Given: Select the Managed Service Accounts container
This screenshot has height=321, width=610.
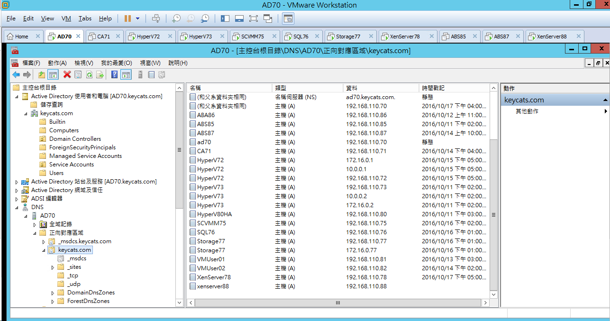Looking at the screenshot, I should (x=85, y=156).
